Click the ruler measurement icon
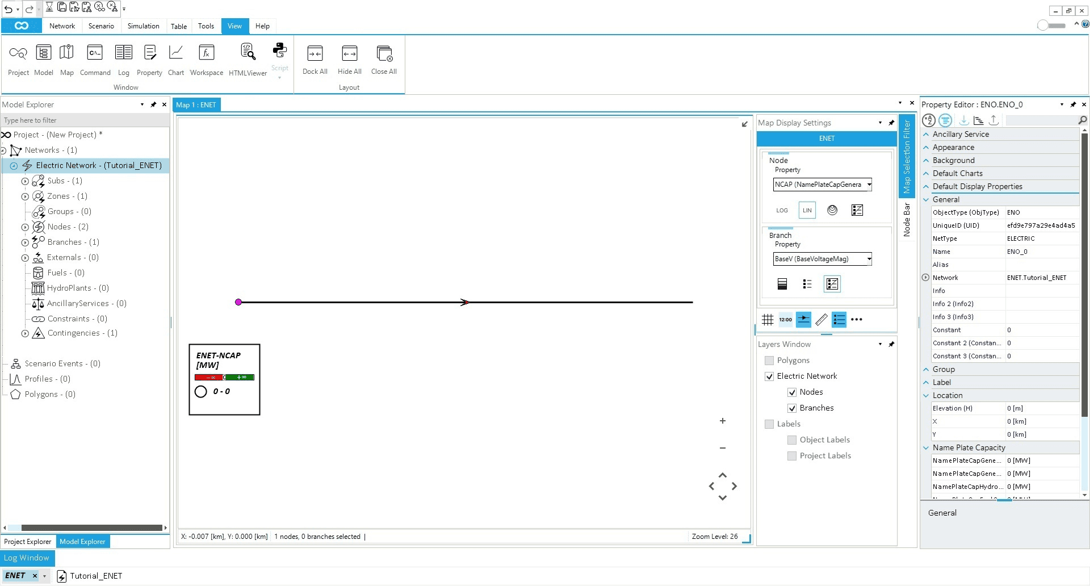The height and width of the screenshot is (586, 1090). coord(821,320)
